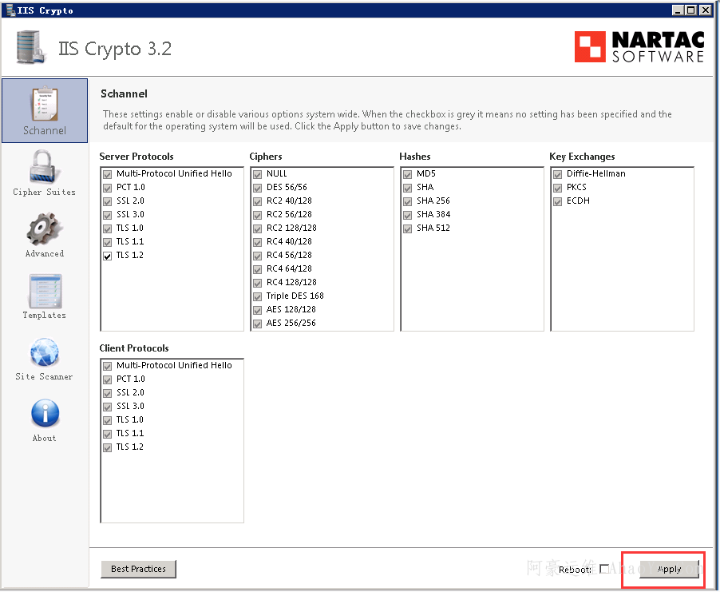Toggle the MD5 hash checkbox
720x592 pixels.
click(x=407, y=175)
